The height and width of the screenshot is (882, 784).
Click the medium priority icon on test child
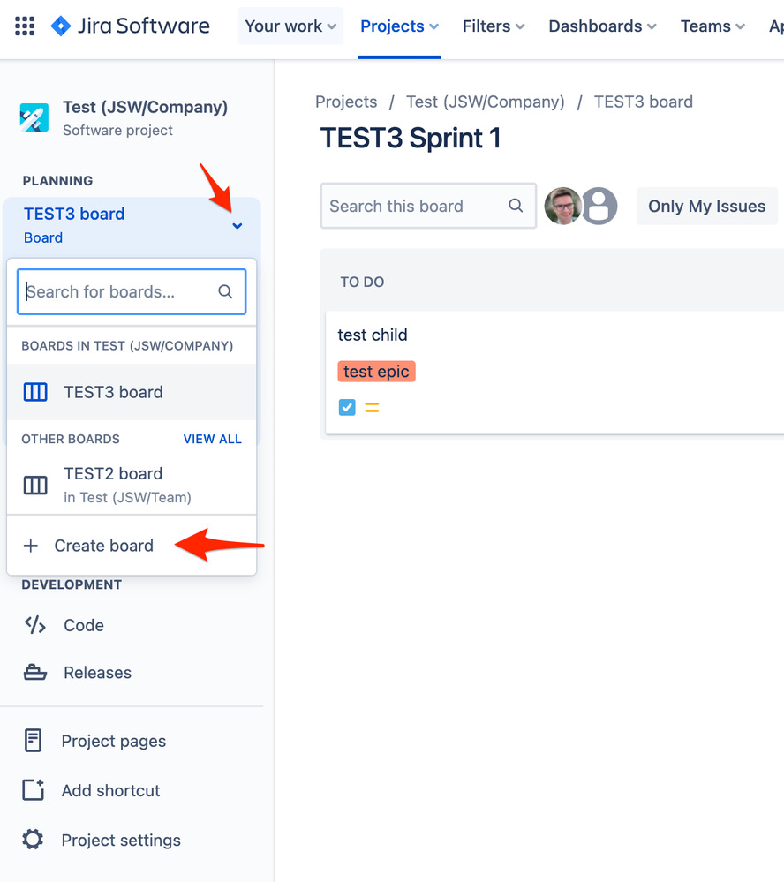371,407
